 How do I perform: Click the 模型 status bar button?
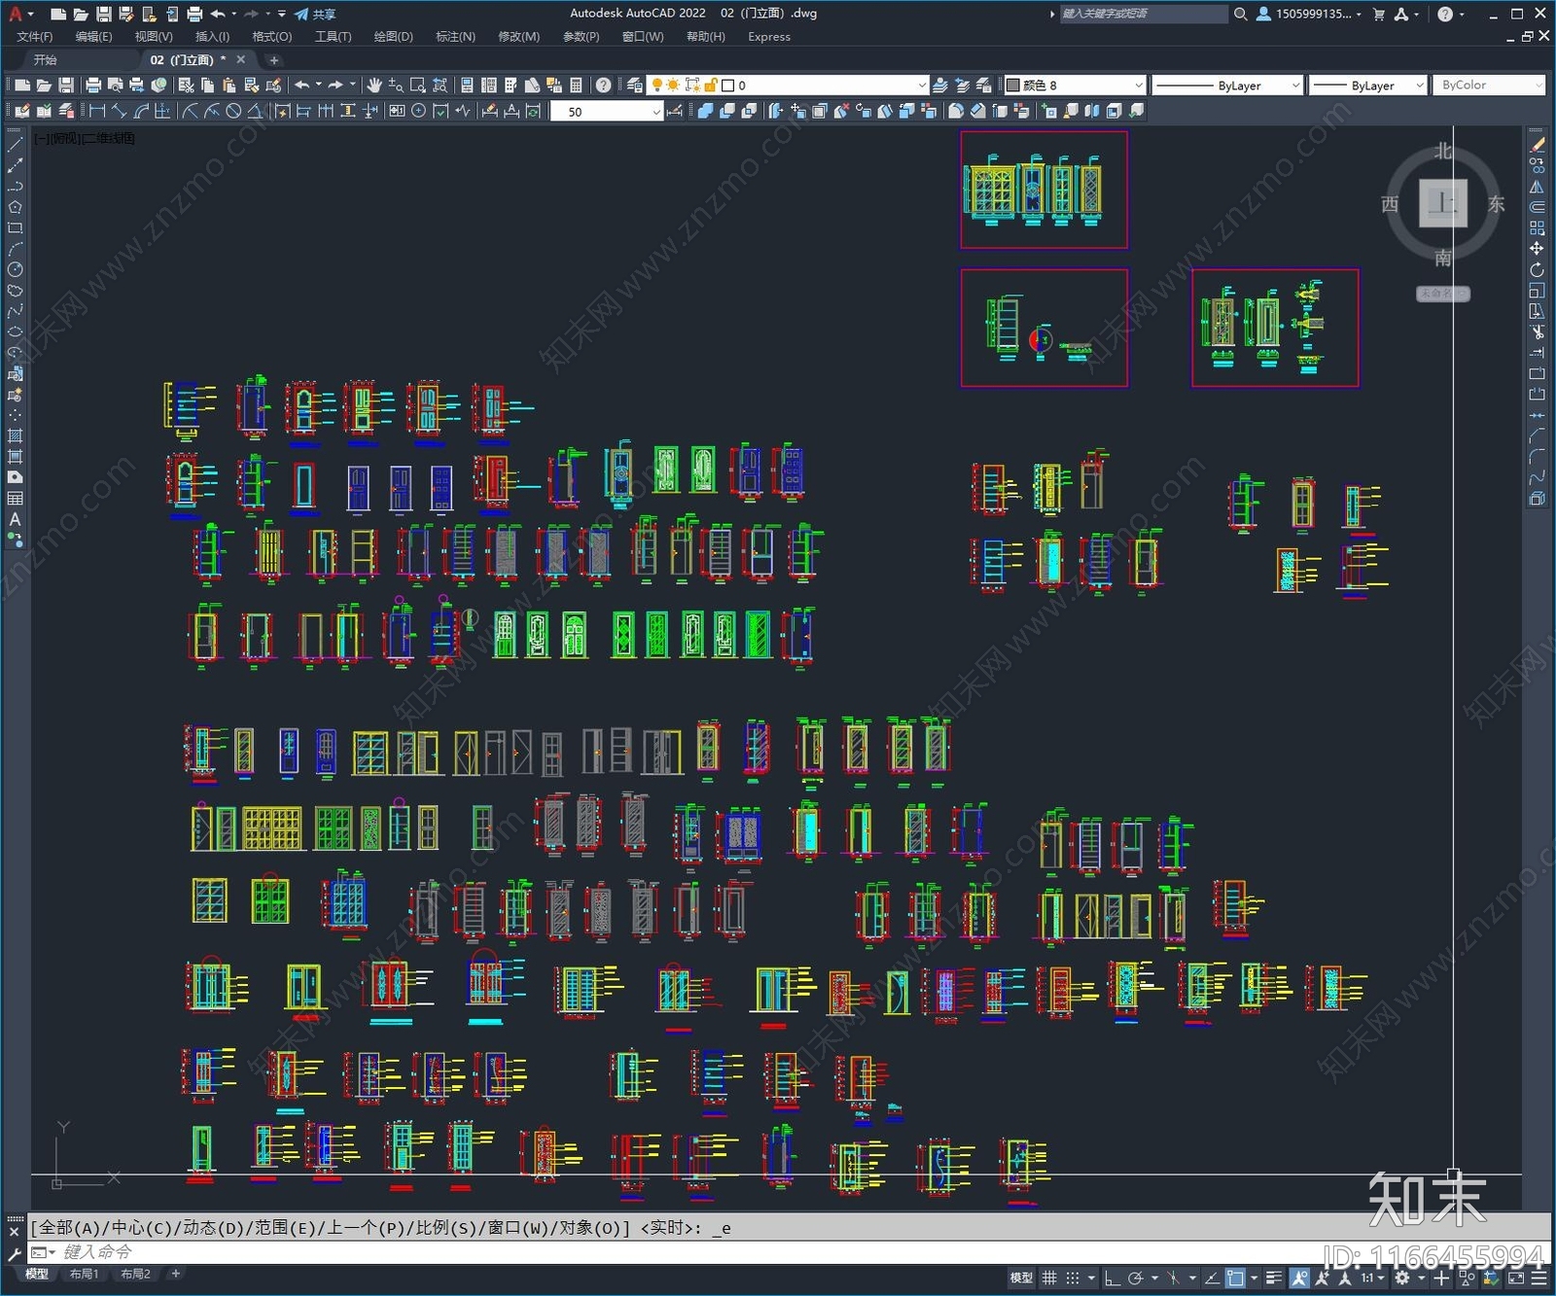click(1021, 1278)
